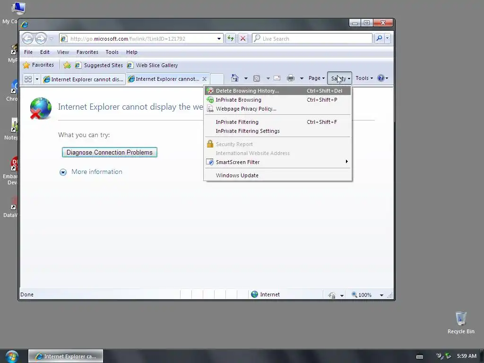Click the Internet zone status indicator
The width and height of the screenshot is (484, 363).
266,294
